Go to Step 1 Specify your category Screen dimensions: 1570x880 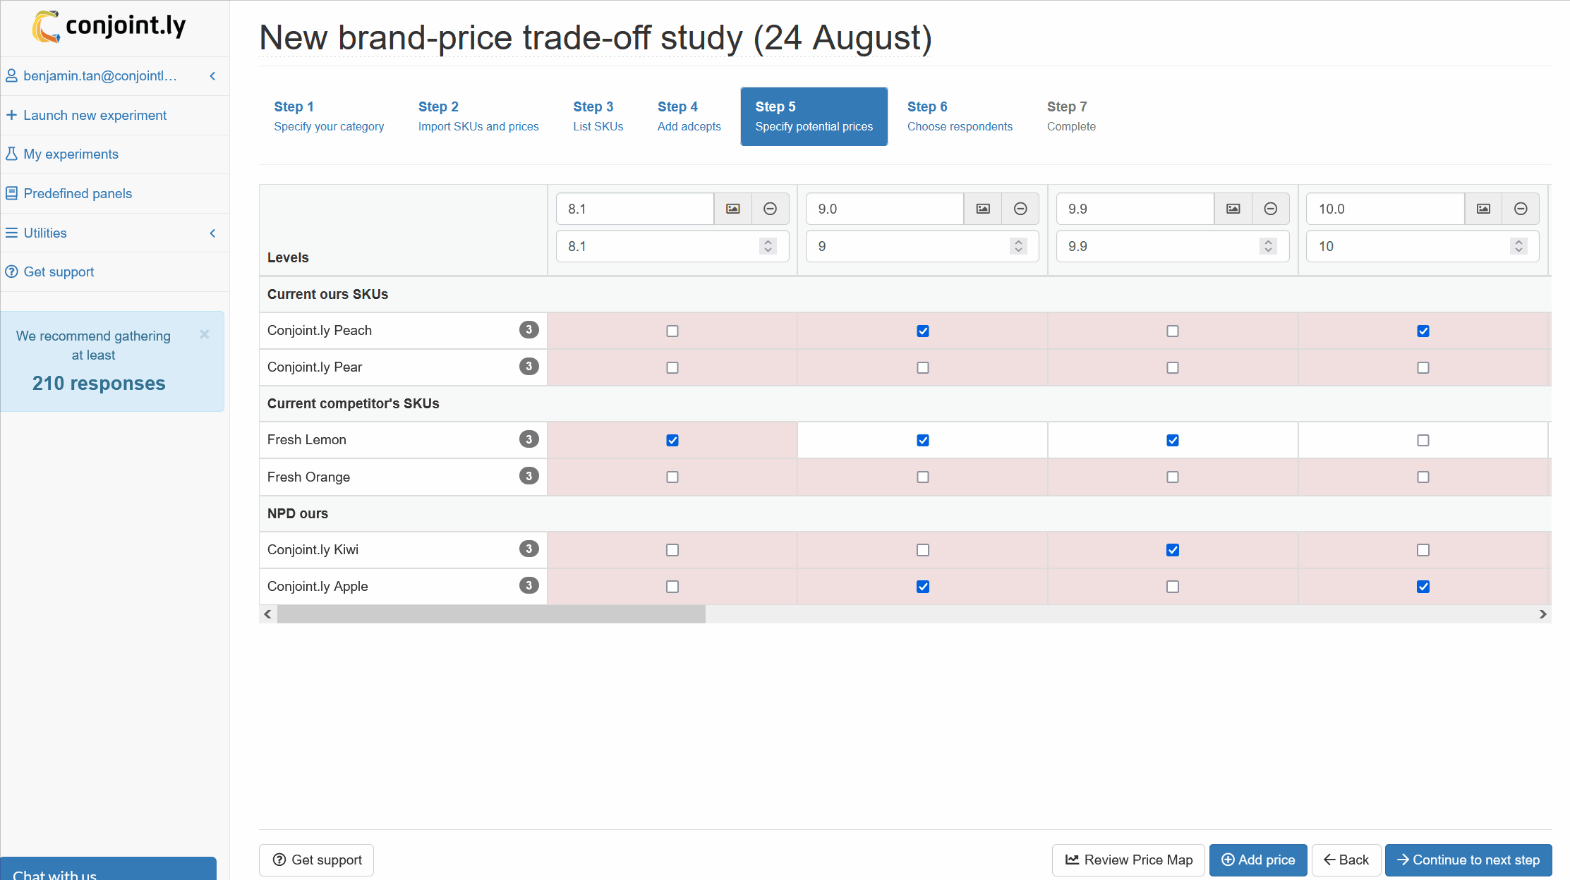[x=329, y=116]
